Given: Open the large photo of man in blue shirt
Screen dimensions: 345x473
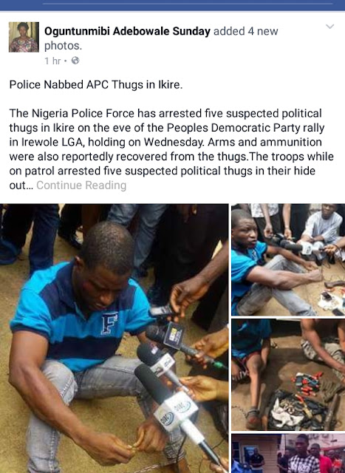Looking at the screenshot, I should [114, 338].
